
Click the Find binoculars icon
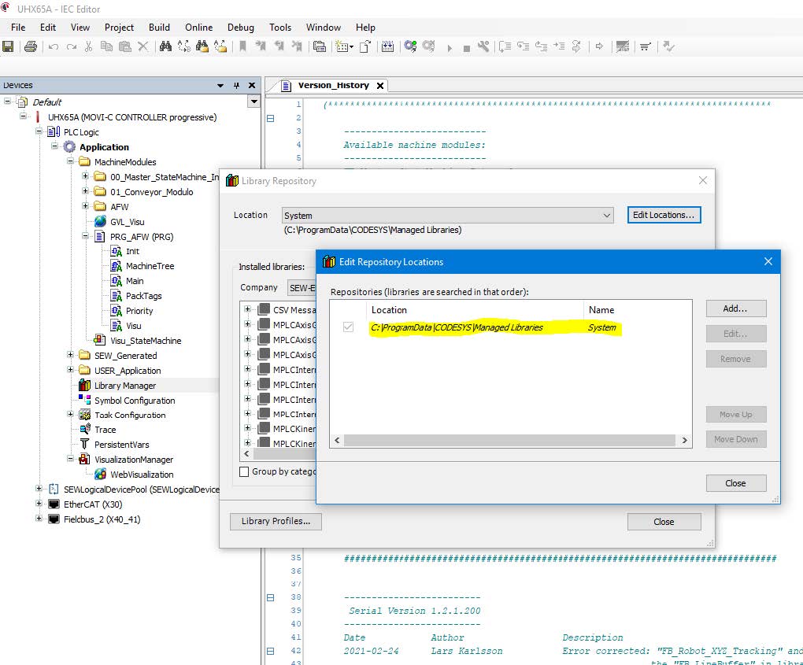pyautogui.click(x=165, y=47)
